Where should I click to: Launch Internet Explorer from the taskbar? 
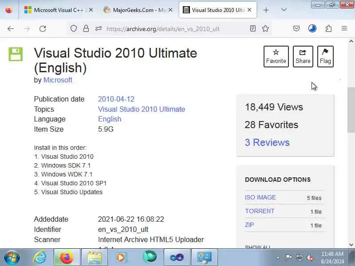[x=39, y=257]
